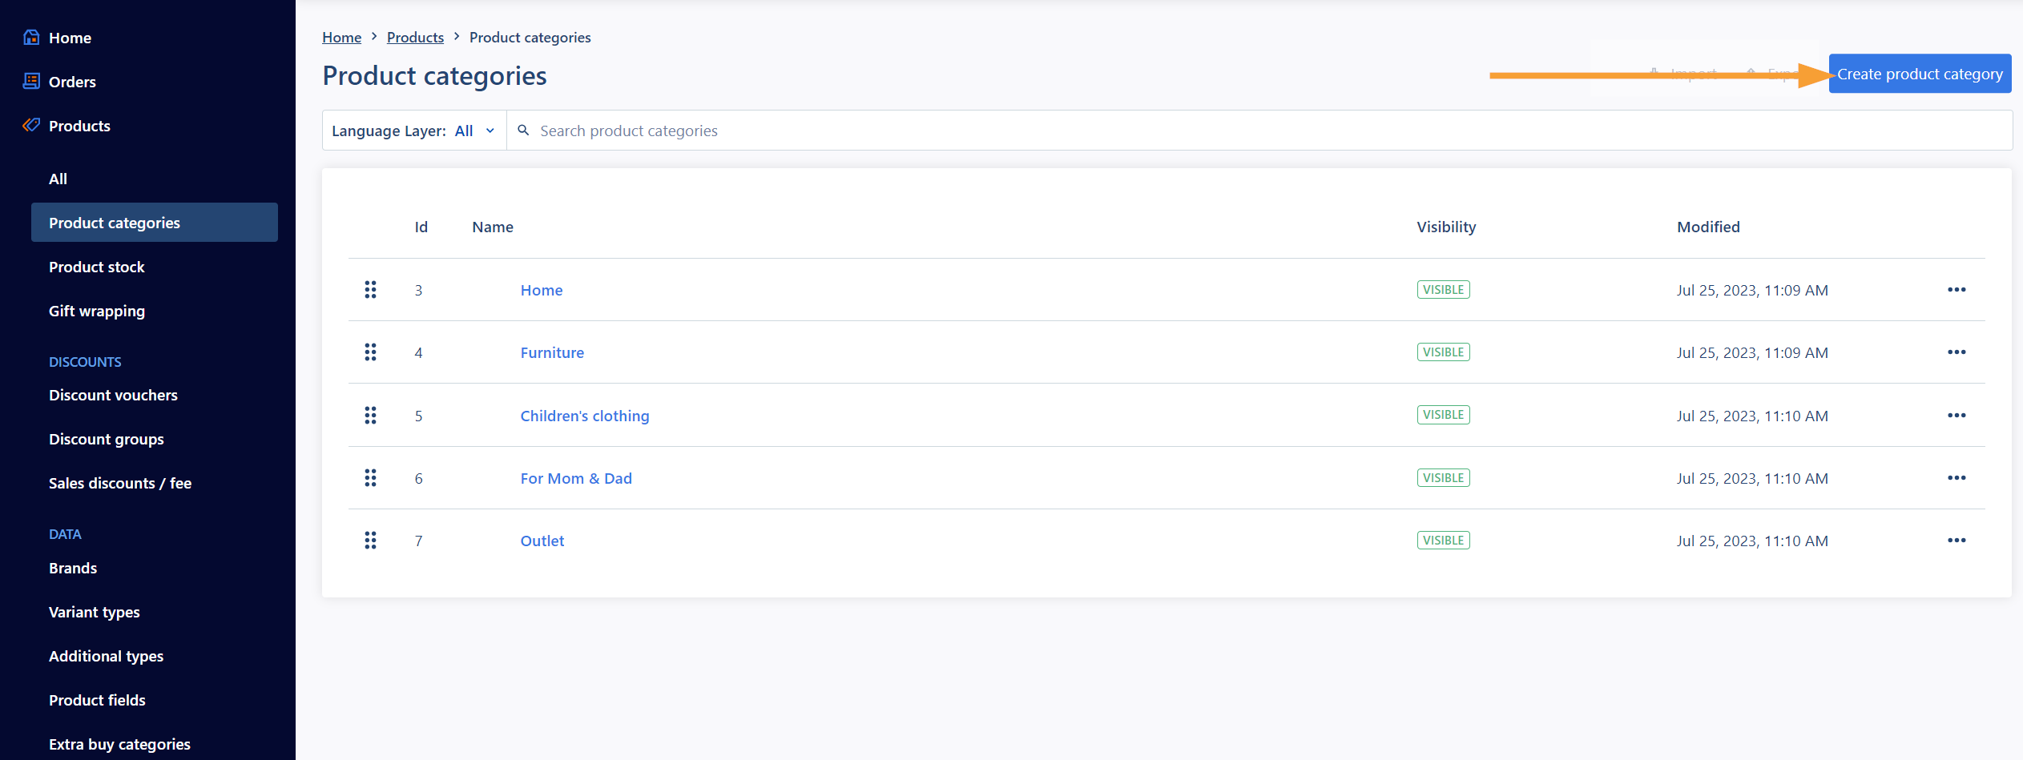The width and height of the screenshot is (2023, 760).
Task: Open the three-dot menu for Outlet
Action: tap(1957, 540)
